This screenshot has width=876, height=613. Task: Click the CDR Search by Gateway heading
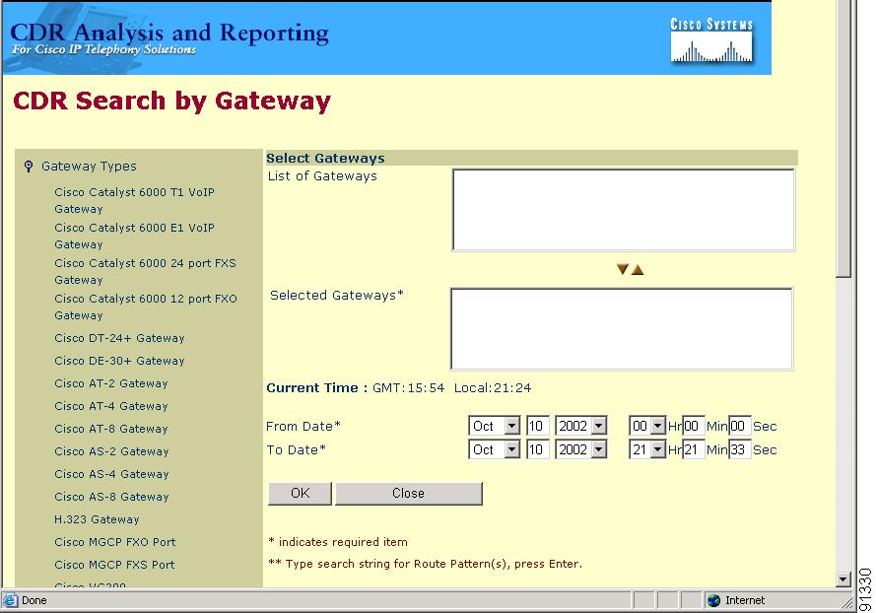[172, 102]
